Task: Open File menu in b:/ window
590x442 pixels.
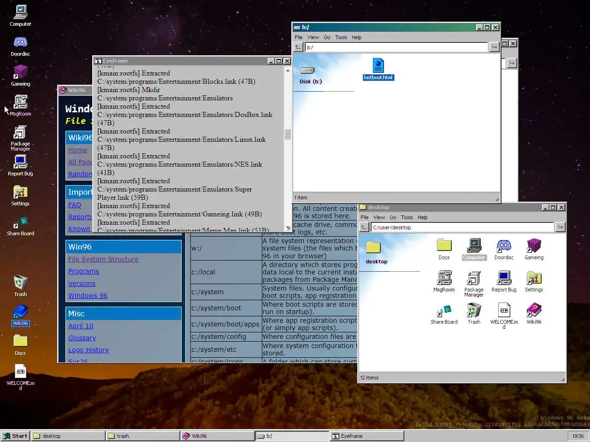Action: click(x=299, y=37)
